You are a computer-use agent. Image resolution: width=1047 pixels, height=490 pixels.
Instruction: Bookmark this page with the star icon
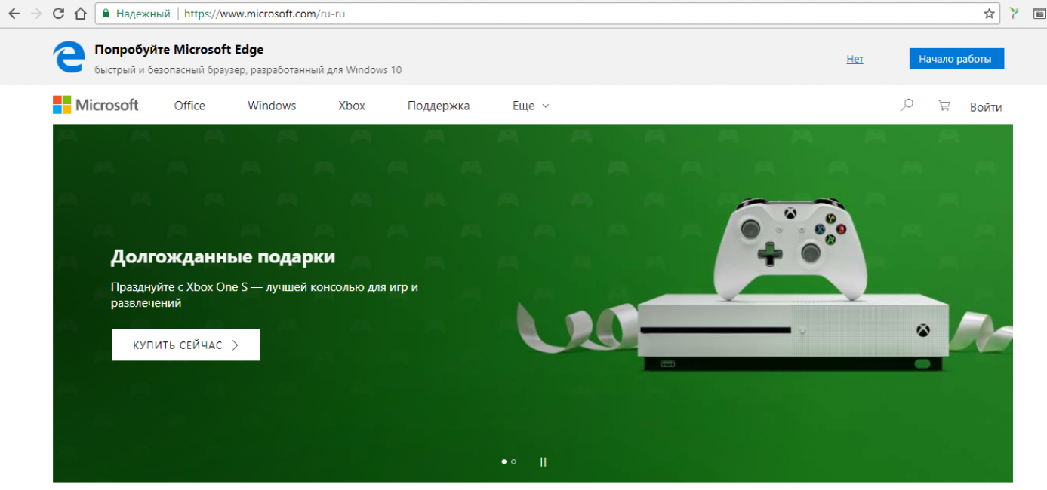click(989, 14)
